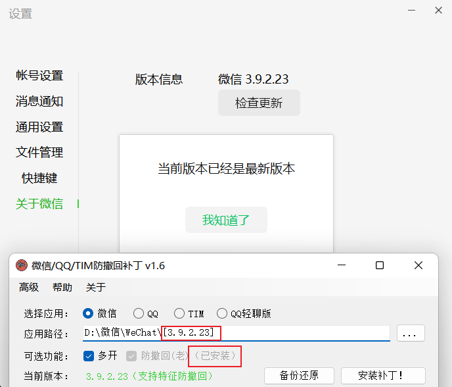Close the WeChat 设置 window
The image size is (452, 387).
coord(438,11)
